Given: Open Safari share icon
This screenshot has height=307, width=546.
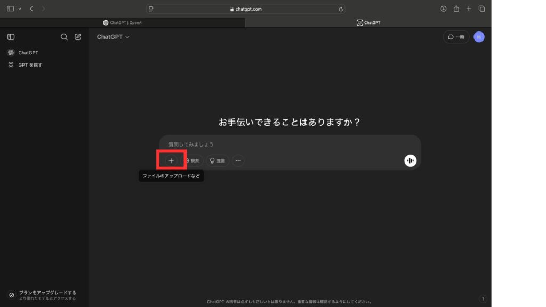Looking at the screenshot, I should [x=456, y=9].
